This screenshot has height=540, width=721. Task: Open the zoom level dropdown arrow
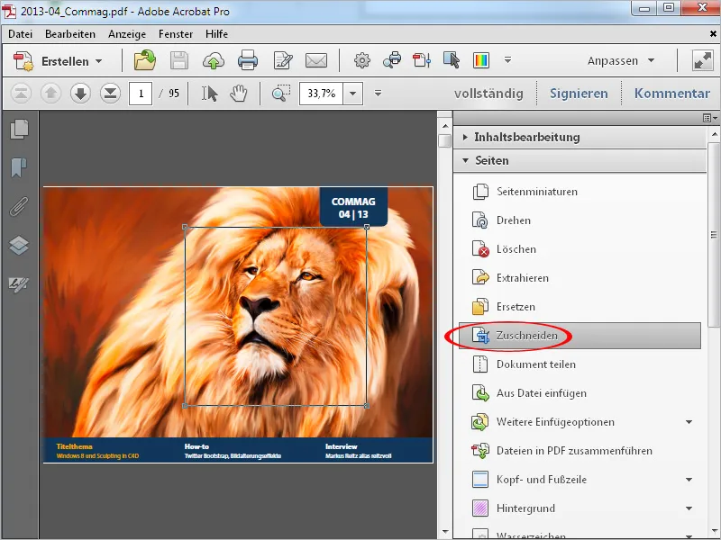352,94
